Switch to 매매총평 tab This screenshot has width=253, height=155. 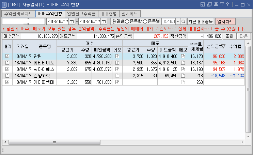coord(109,14)
